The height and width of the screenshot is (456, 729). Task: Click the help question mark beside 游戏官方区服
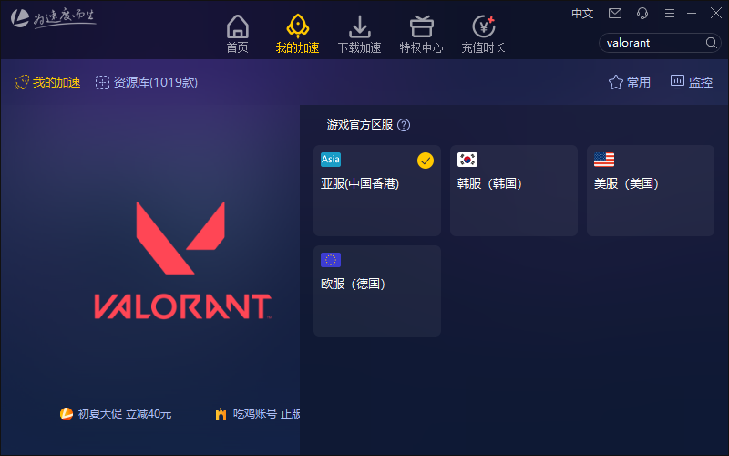[404, 125]
